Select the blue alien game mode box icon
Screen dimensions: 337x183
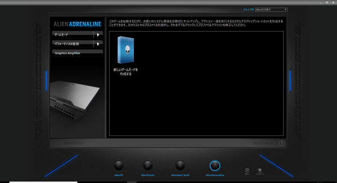pyautogui.click(x=126, y=50)
